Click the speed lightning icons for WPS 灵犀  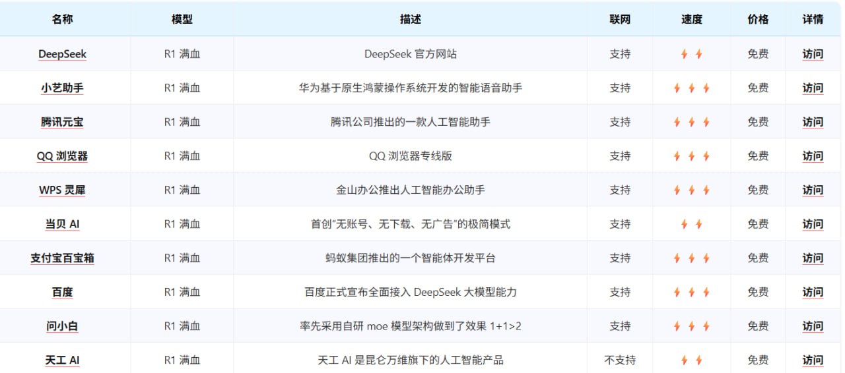pos(691,190)
